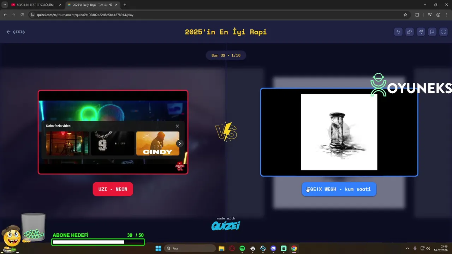Open the chain number 9 video thumbnail
Image resolution: width=452 pixels, height=254 pixels.
tap(113, 143)
